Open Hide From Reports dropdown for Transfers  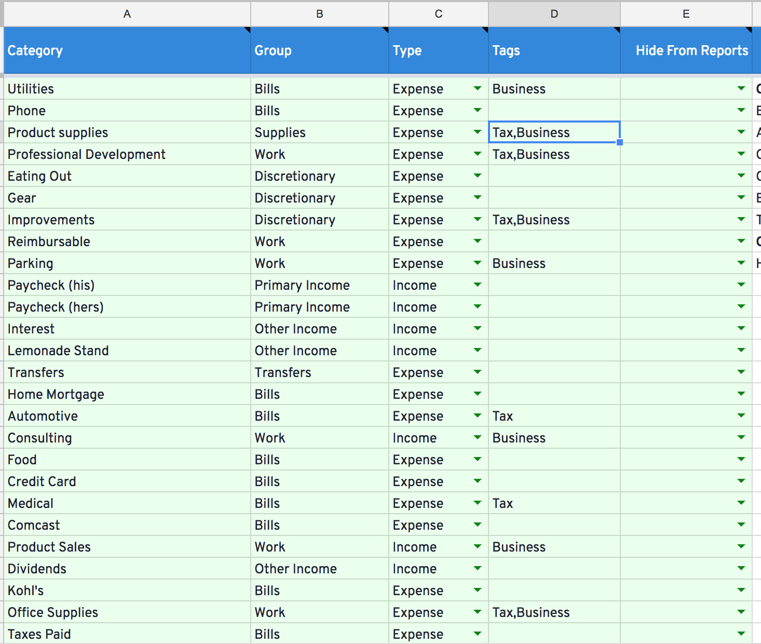pyautogui.click(x=741, y=372)
